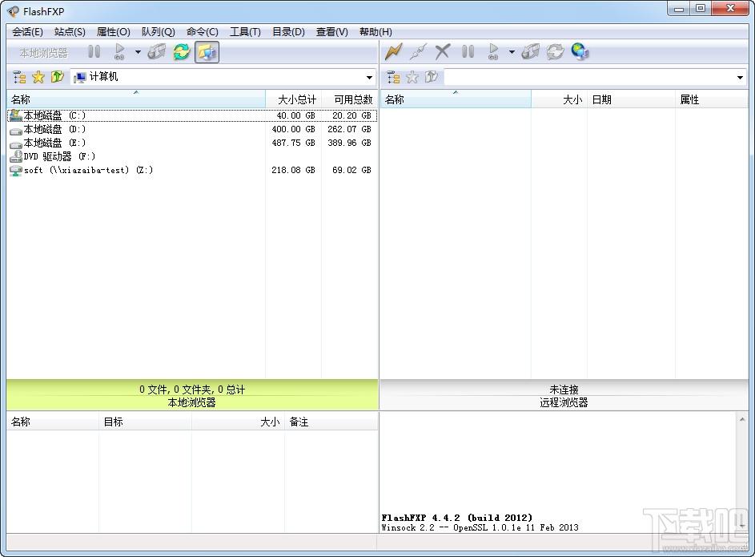Click the remote folder tree icon

[x=393, y=77]
